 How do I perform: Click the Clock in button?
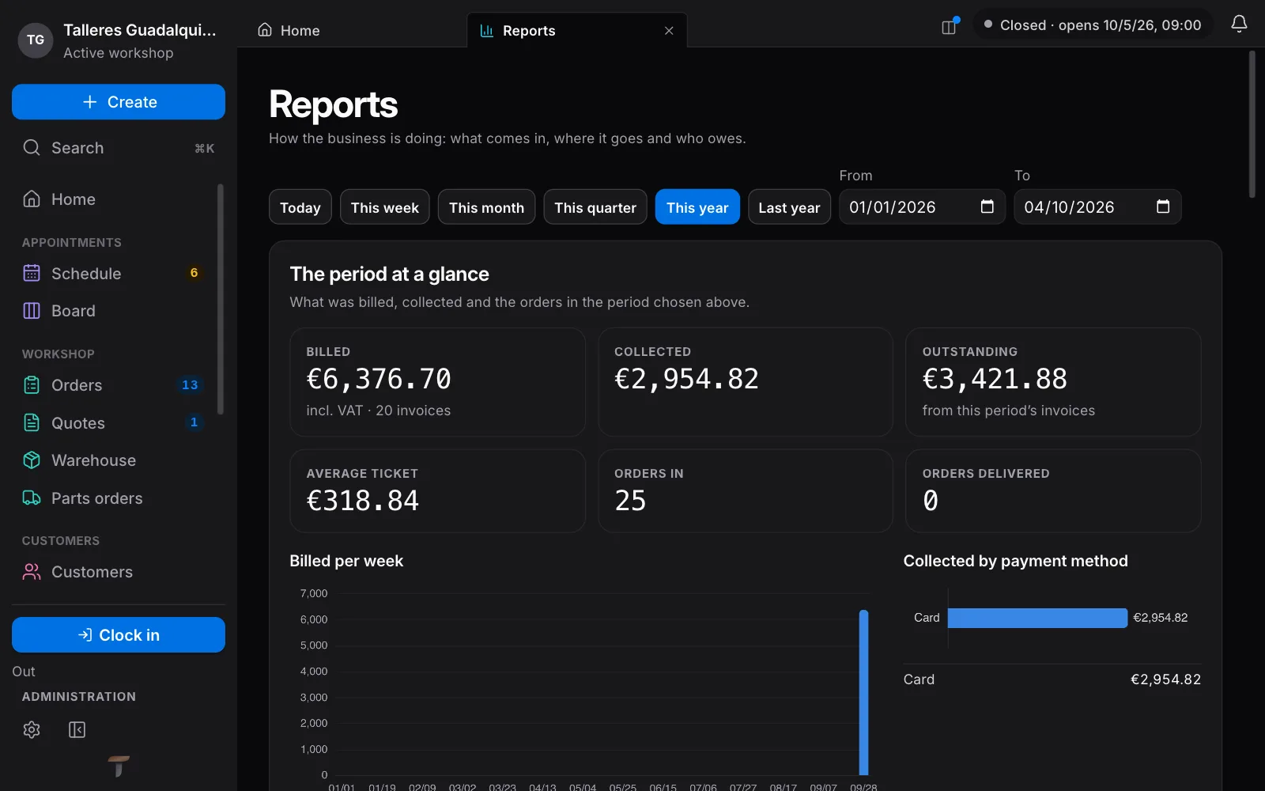click(119, 635)
